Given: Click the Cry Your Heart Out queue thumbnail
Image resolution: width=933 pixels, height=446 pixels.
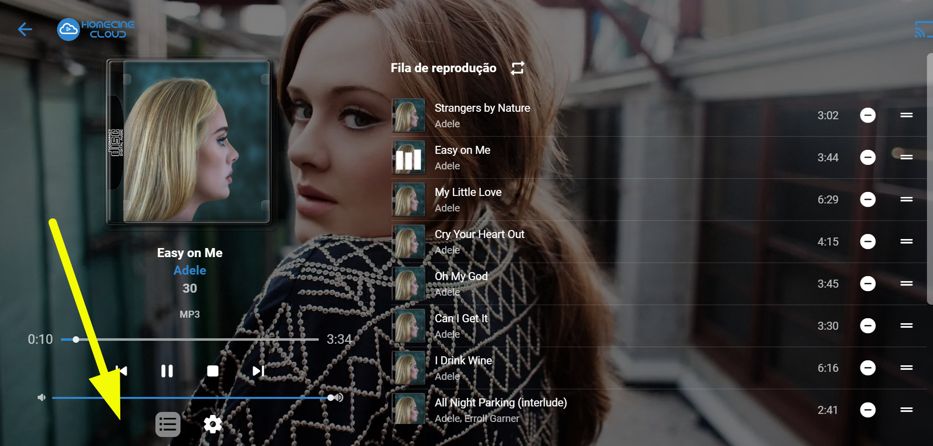Looking at the screenshot, I should pyautogui.click(x=409, y=242).
